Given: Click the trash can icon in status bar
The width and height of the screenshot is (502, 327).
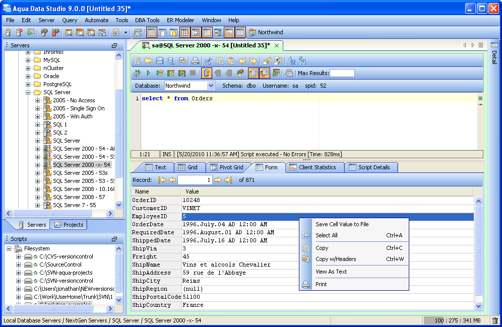Looking at the screenshot, I should click(x=495, y=320).
